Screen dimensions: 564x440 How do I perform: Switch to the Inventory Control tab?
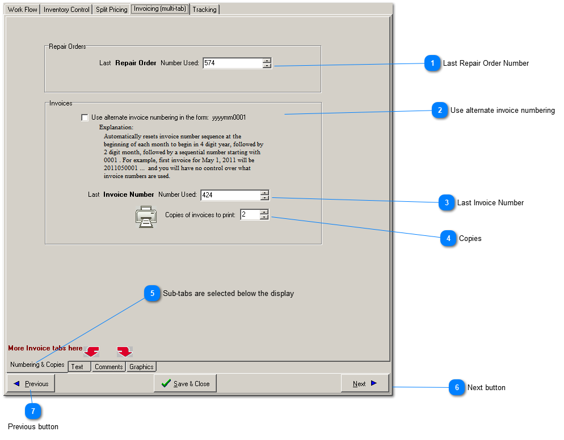tap(67, 10)
